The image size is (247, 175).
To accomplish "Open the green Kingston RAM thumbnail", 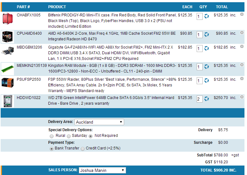I will pos(7,69).
